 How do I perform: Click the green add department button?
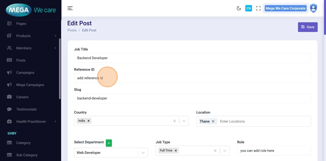(109, 143)
